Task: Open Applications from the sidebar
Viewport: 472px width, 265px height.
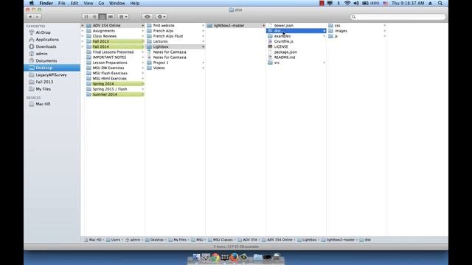Action: click(47, 40)
